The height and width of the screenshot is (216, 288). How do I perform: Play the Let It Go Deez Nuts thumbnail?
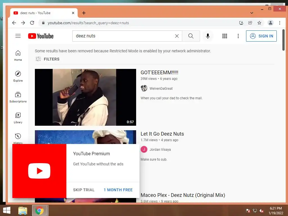pos(85,137)
